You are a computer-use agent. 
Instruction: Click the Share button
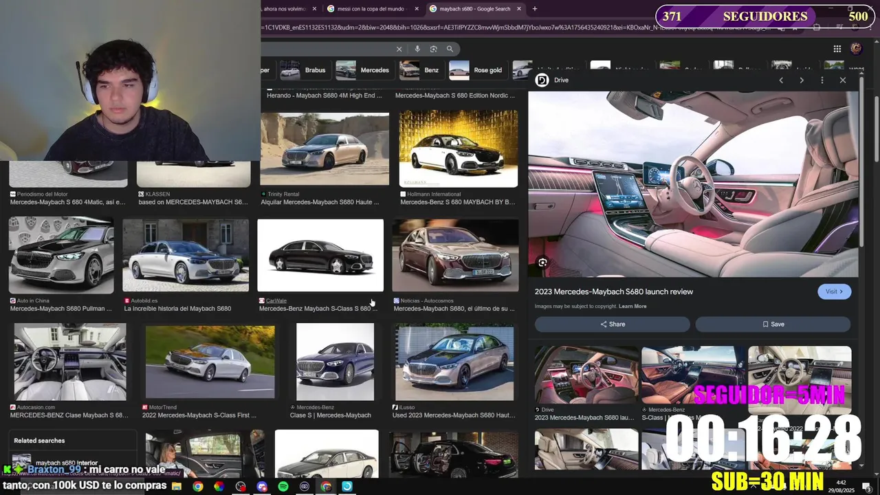[x=613, y=324]
